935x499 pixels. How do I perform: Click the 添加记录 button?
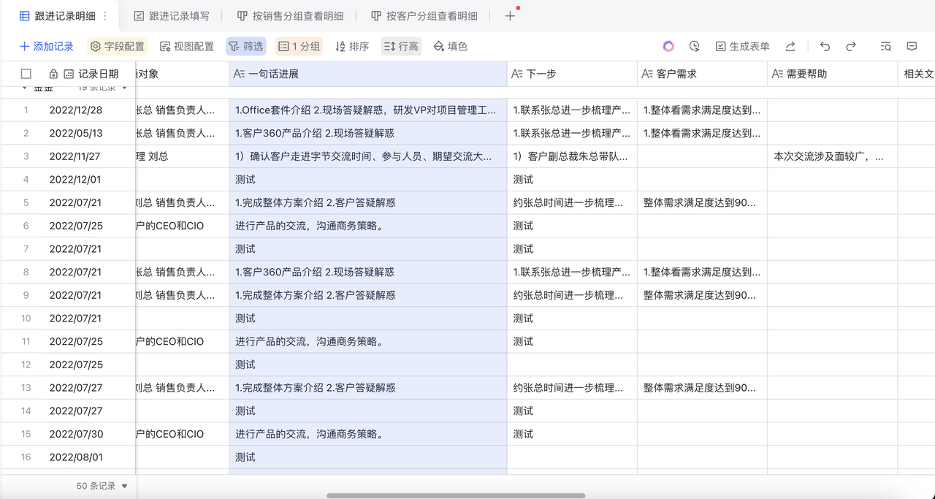point(47,46)
